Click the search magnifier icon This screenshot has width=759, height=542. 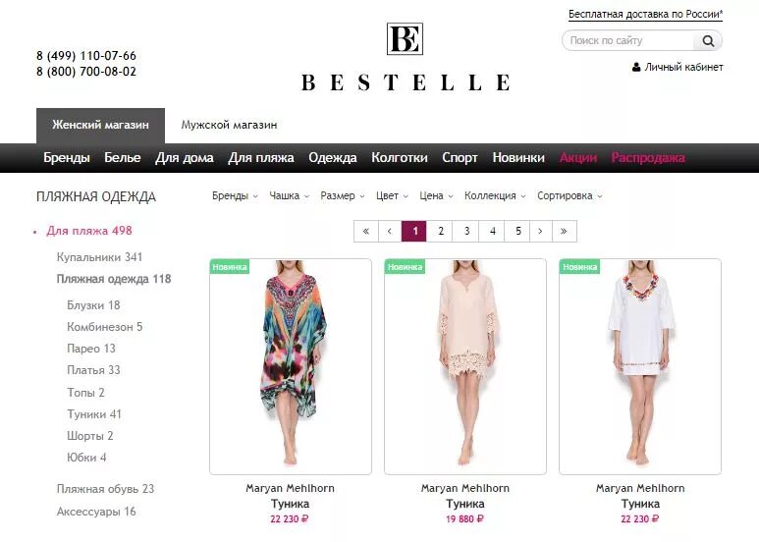pyautogui.click(x=708, y=40)
